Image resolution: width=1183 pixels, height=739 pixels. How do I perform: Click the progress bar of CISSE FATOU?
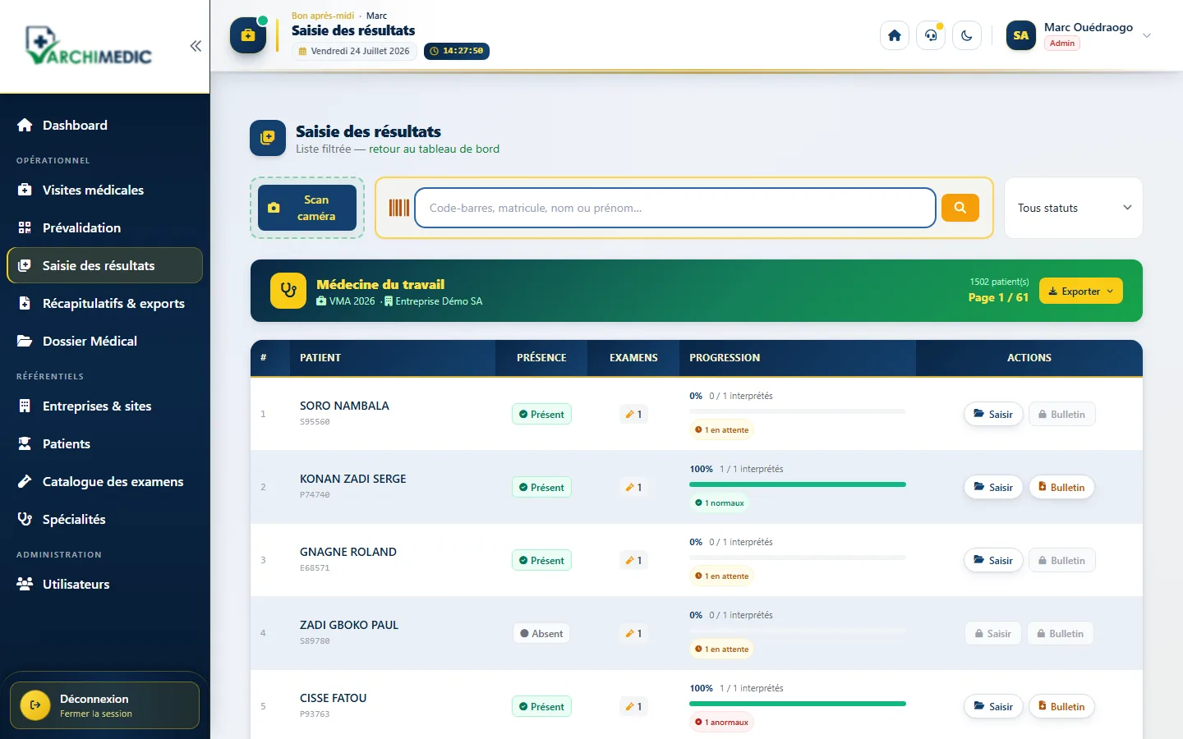click(x=798, y=704)
